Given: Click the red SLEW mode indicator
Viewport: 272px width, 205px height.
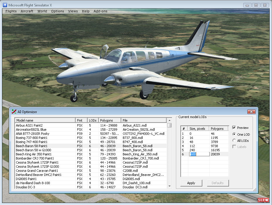Looking at the screenshot, I should (263, 200).
